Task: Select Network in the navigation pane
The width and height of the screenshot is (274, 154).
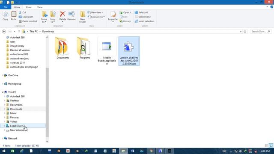Action: click(x=12, y=138)
